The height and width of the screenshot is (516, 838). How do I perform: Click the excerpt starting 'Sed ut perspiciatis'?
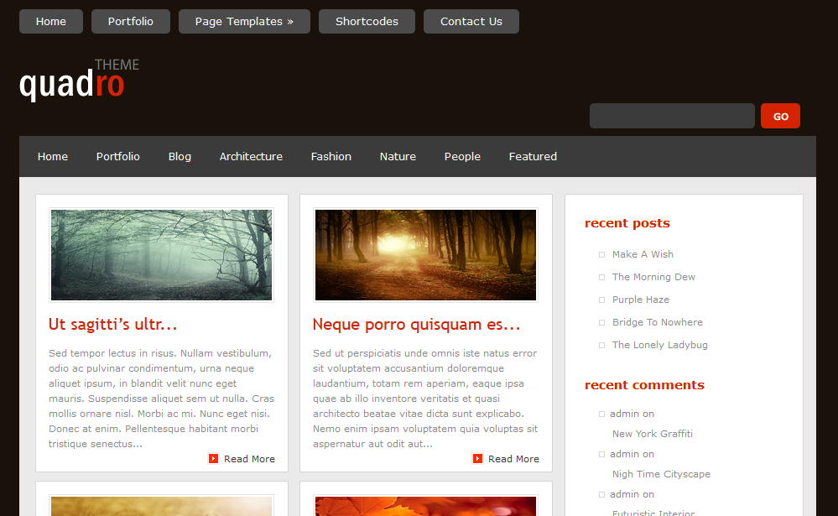(x=425, y=399)
